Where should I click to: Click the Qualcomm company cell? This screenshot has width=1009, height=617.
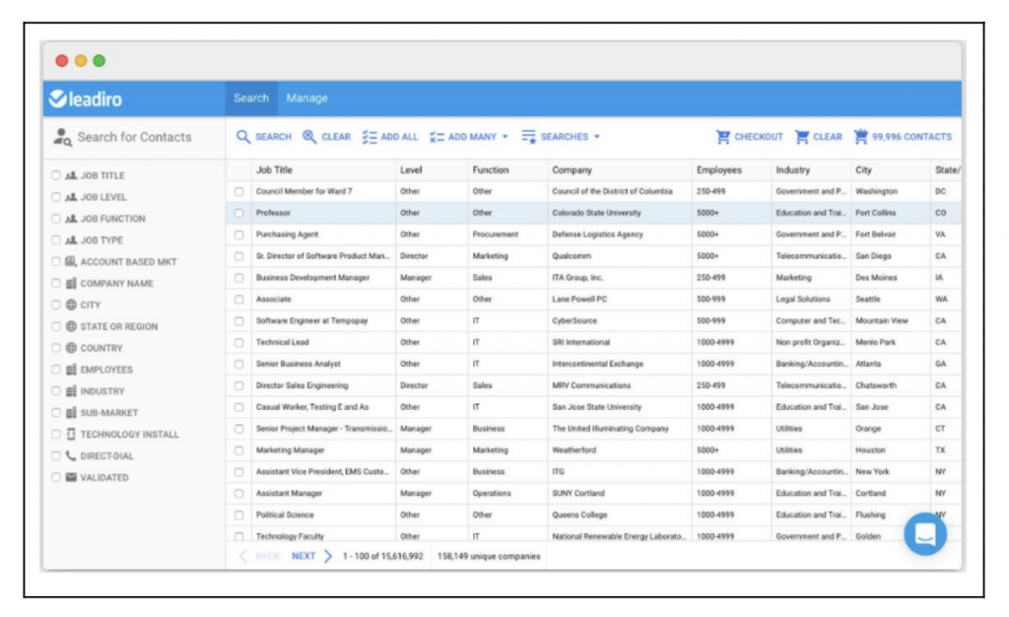click(x=572, y=256)
